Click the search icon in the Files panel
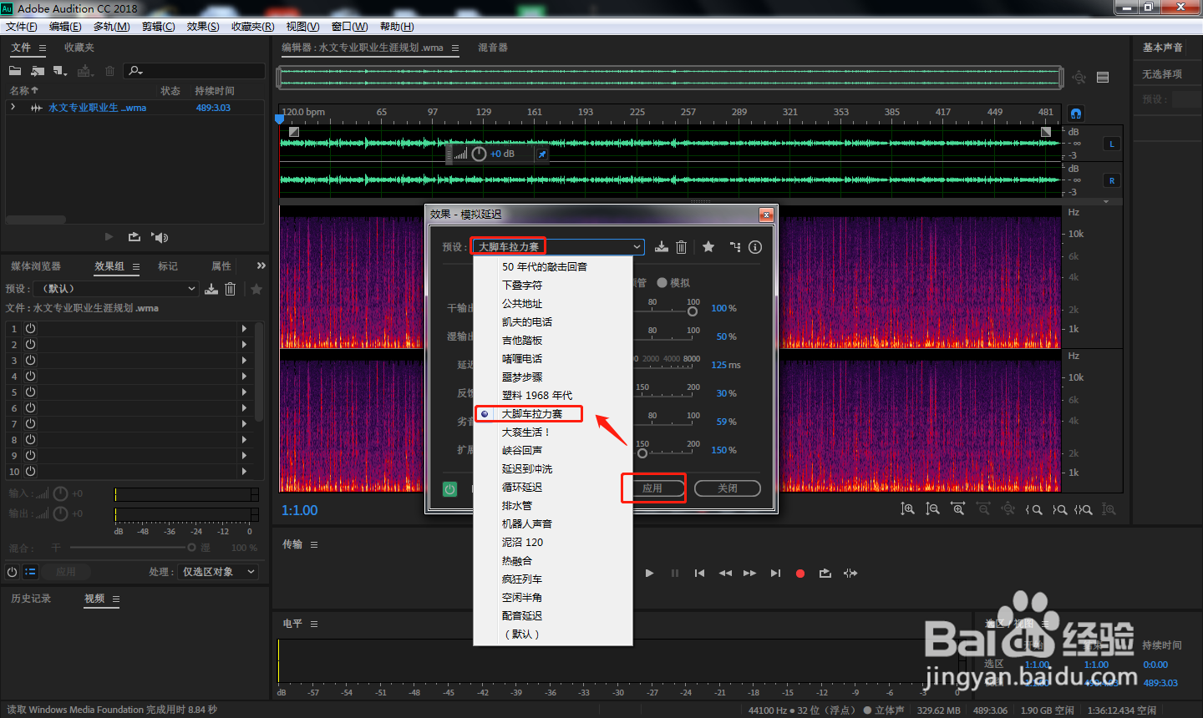Viewport: 1203px width, 718px height. pyautogui.click(x=135, y=71)
